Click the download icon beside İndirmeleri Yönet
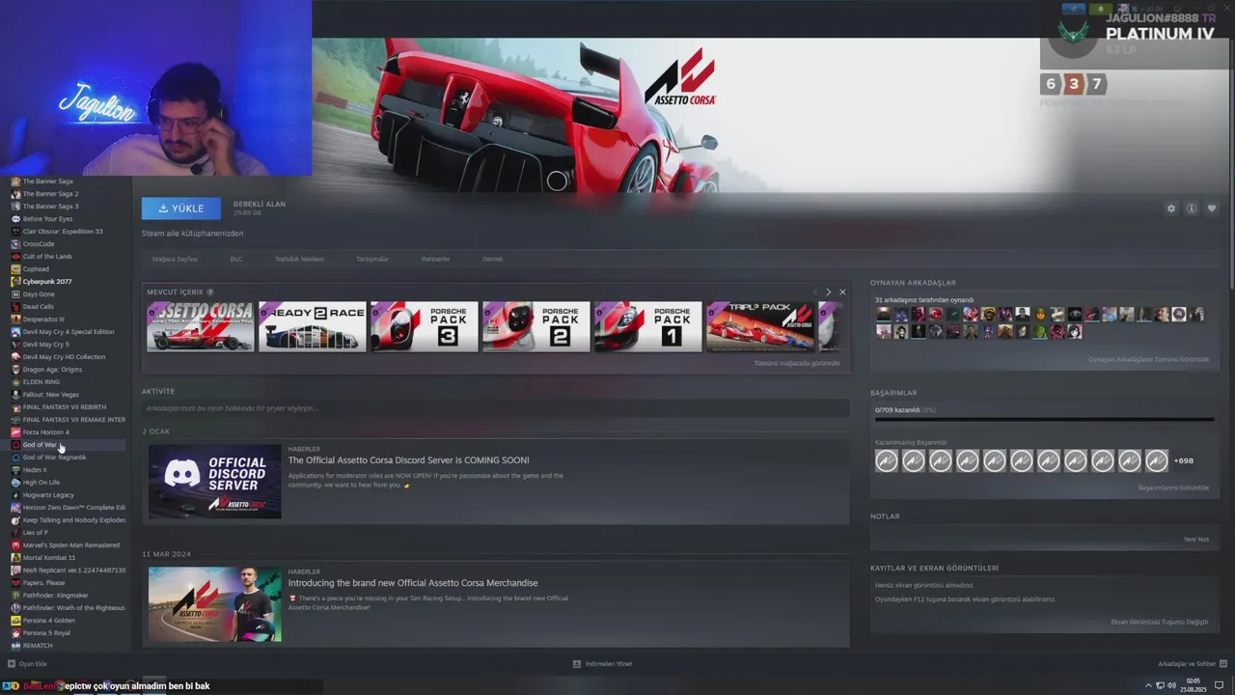 coord(577,664)
